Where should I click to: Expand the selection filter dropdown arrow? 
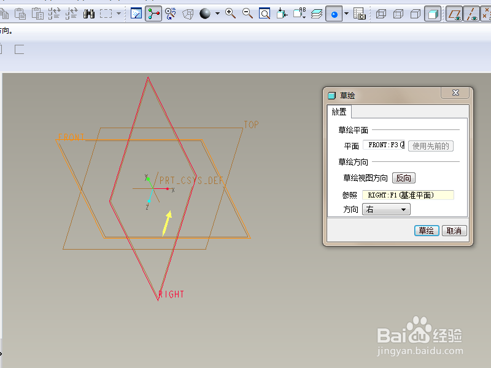tap(118, 13)
